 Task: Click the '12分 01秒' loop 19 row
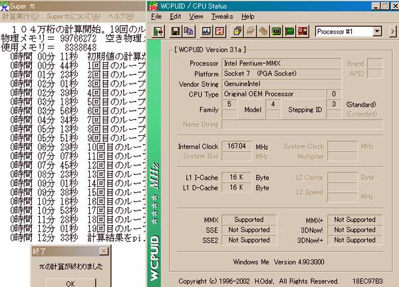[x=78, y=229]
